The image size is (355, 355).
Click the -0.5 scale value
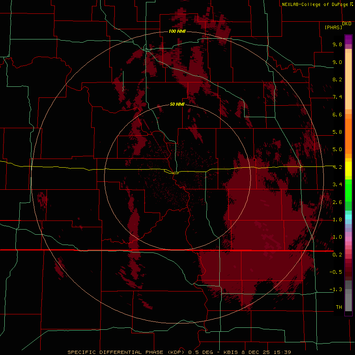click(x=336, y=272)
